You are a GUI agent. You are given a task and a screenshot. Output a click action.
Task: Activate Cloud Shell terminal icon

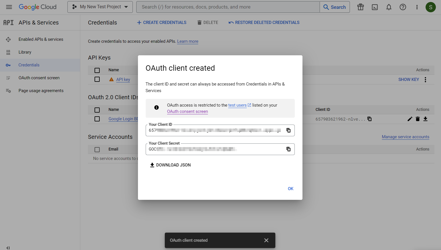(x=375, y=7)
